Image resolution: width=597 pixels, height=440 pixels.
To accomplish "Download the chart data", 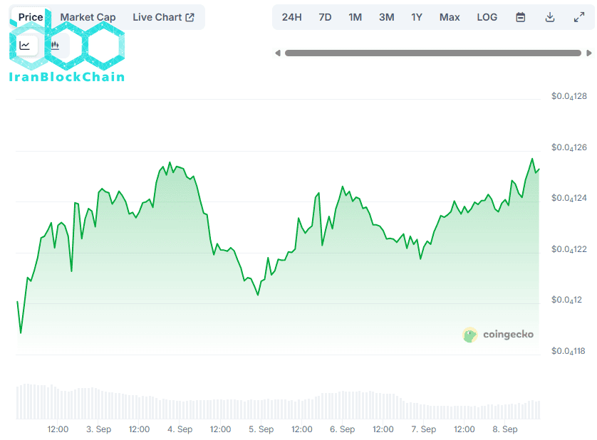I will coord(550,17).
